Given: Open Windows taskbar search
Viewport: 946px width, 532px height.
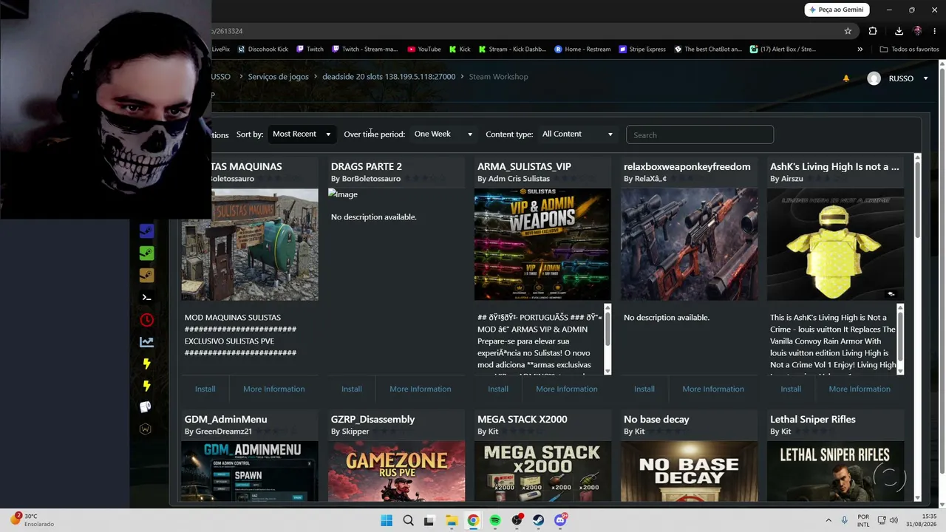Looking at the screenshot, I should [x=408, y=520].
